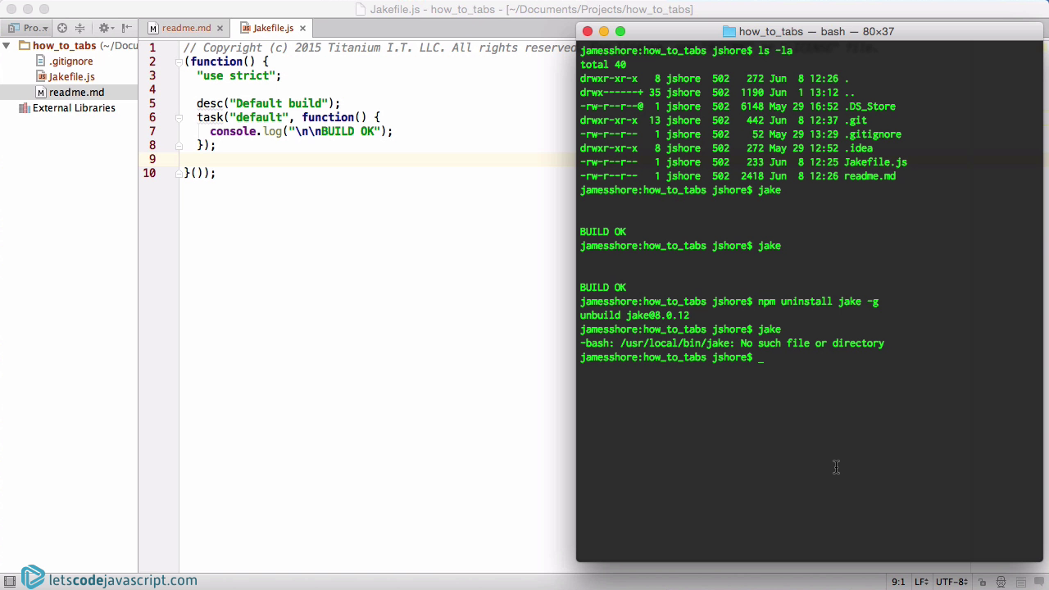1049x590 pixels.
Task: Click ".gitignore" in the terminal listing
Action: pyautogui.click(x=873, y=134)
